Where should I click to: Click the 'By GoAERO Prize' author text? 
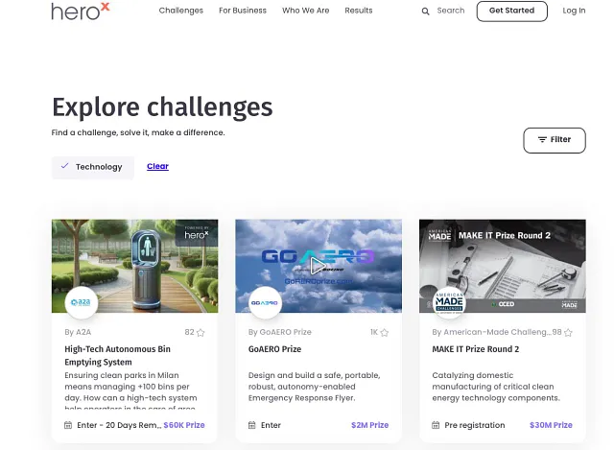pos(280,332)
